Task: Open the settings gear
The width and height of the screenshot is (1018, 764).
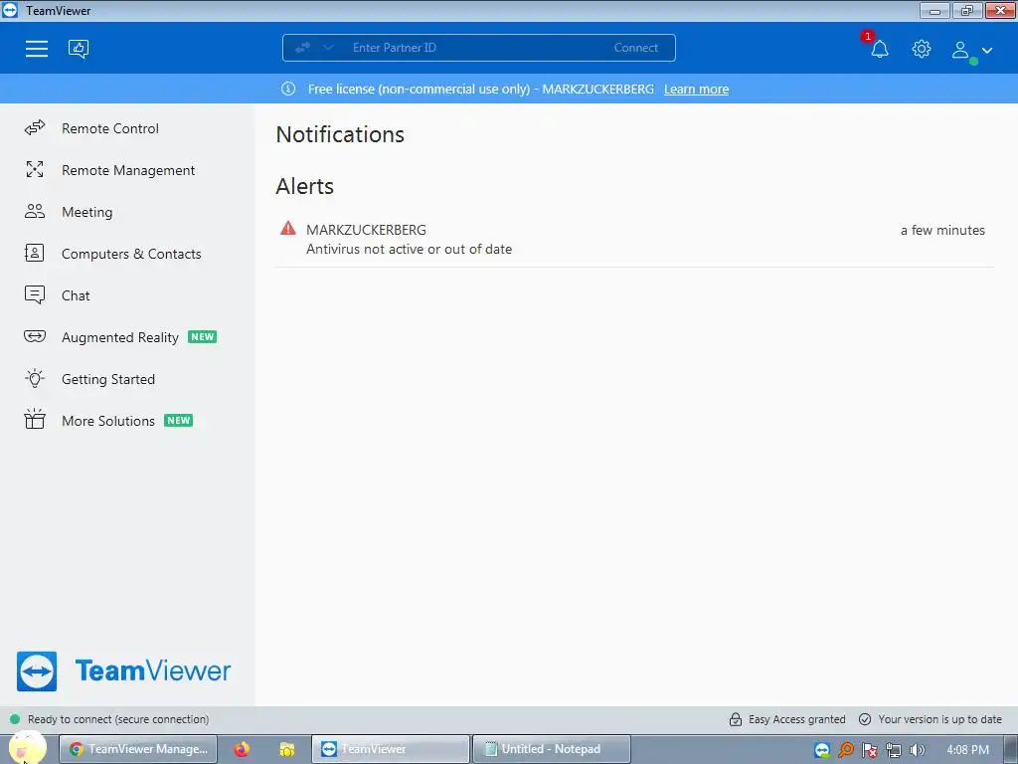Action: pos(922,49)
